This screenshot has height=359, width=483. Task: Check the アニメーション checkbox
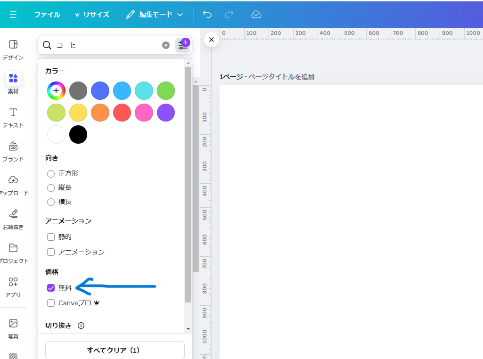point(51,252)
